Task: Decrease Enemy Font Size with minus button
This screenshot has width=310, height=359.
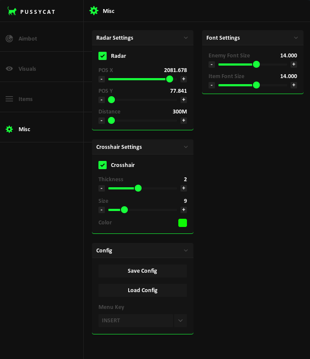Action: (x=212, y=64)
